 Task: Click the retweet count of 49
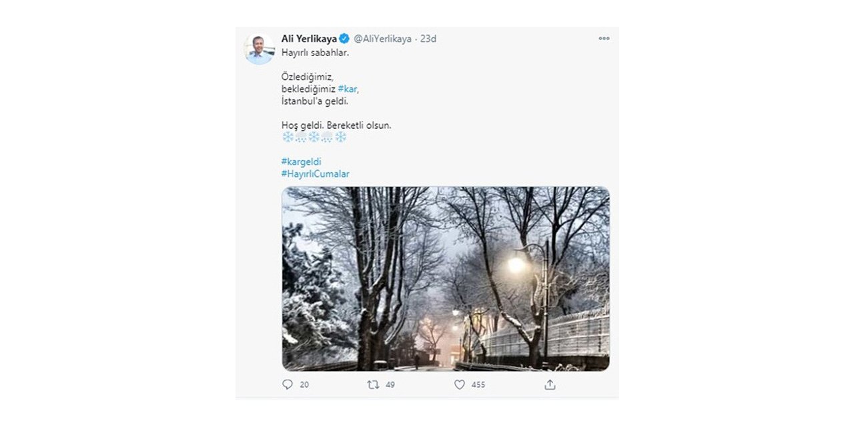(390, 385)
